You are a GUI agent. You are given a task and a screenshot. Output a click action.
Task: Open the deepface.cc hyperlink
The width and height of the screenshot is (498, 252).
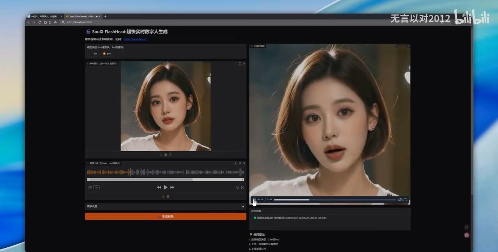pyautogui.click(x=135, y=39)
